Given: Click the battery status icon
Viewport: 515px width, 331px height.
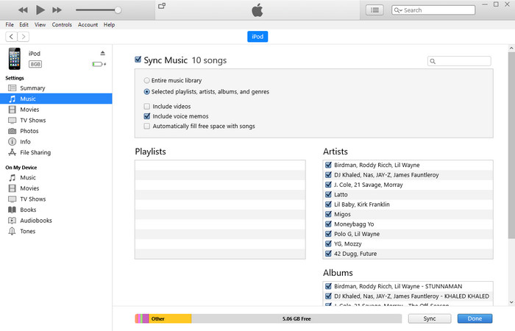Looking at the screenshot, I should (x=99, y=64).
